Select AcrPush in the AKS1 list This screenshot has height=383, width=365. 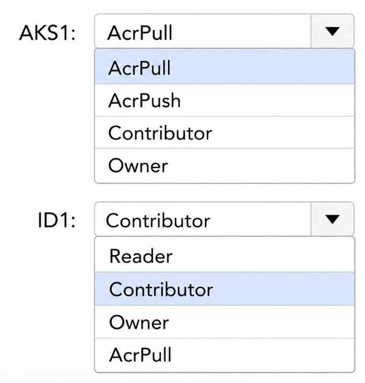point(224,100)
